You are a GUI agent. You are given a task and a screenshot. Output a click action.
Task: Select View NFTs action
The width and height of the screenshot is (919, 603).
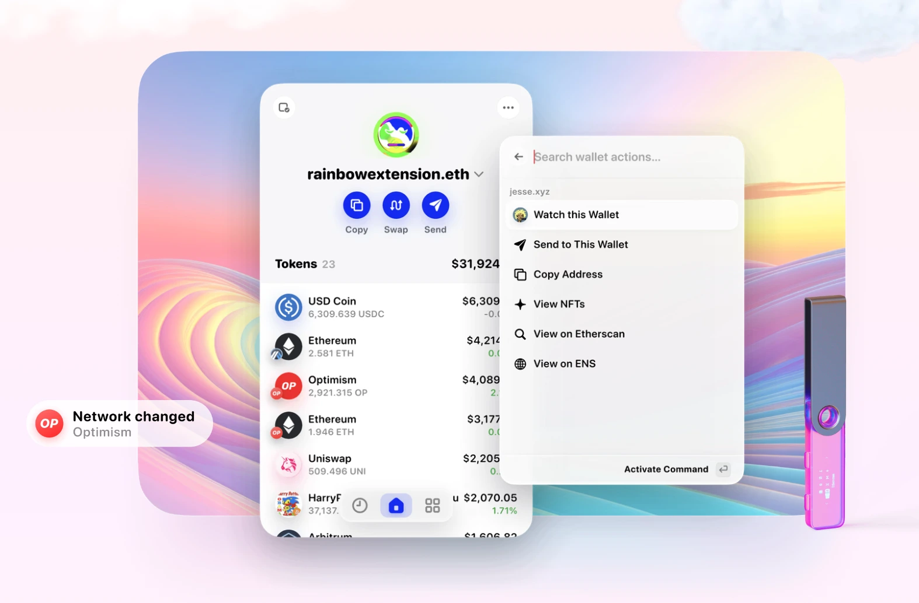pyautogui.click(x=622, y=304)
